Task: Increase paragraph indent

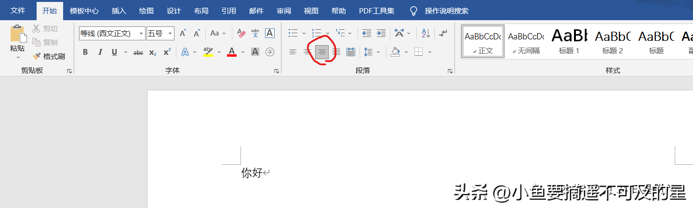Action: pyautogui.click(x=381, y=33)
